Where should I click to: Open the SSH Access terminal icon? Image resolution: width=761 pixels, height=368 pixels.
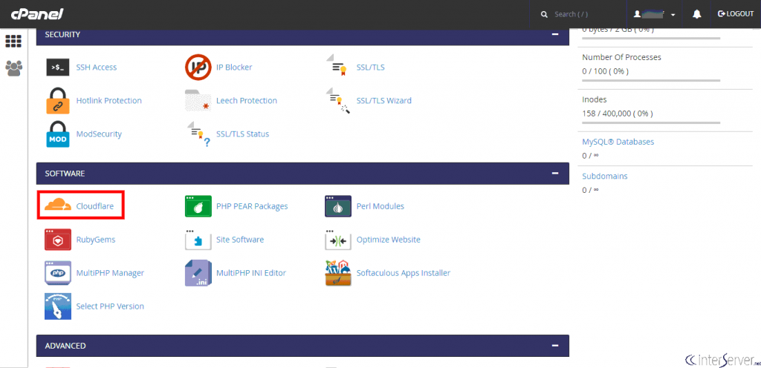click(x=58, y=68)
